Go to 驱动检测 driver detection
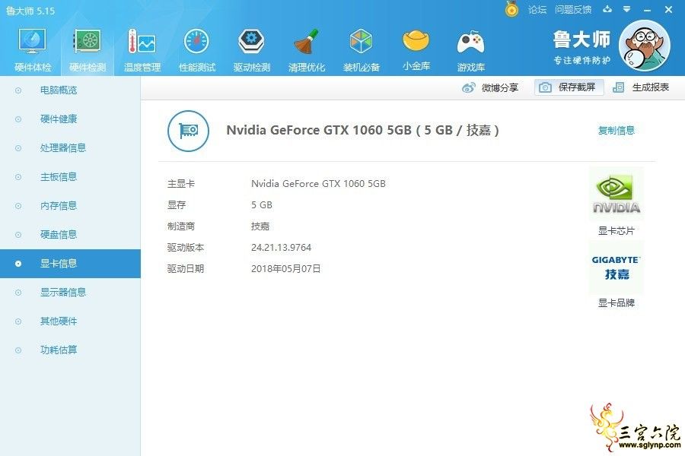685x456 pixels. (x=252, y=50)
